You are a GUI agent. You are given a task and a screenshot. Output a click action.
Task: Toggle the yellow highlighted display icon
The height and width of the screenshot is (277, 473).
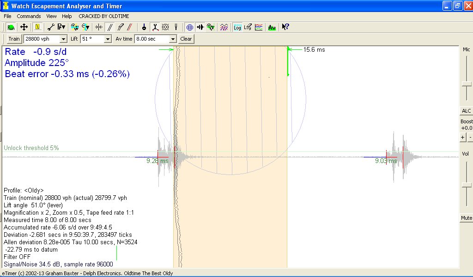[x=37, y=27]
